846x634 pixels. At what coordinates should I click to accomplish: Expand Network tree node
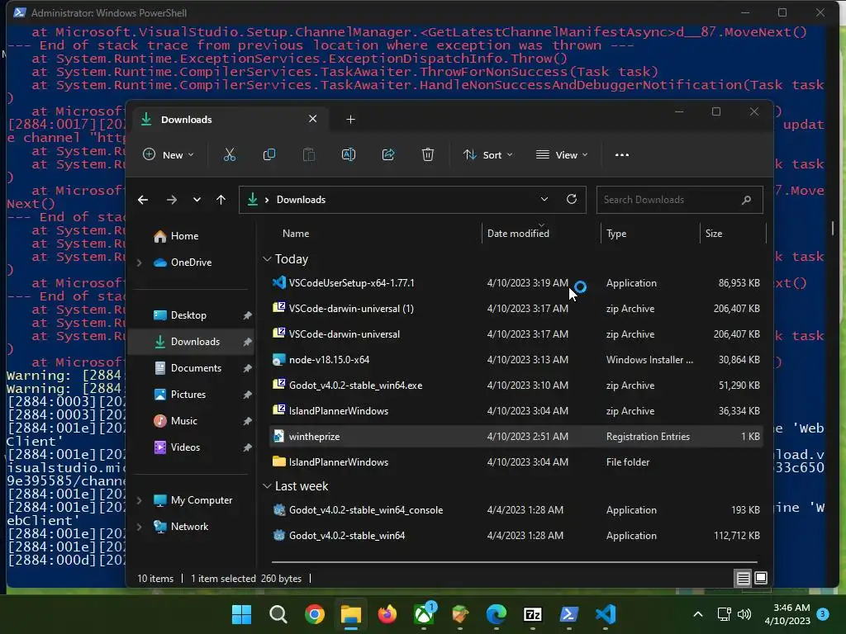(x=139, y=527)
